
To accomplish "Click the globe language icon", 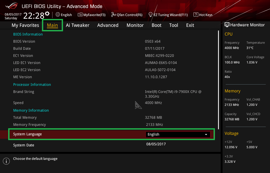I will pyautogui.click(x=58, y=15).
